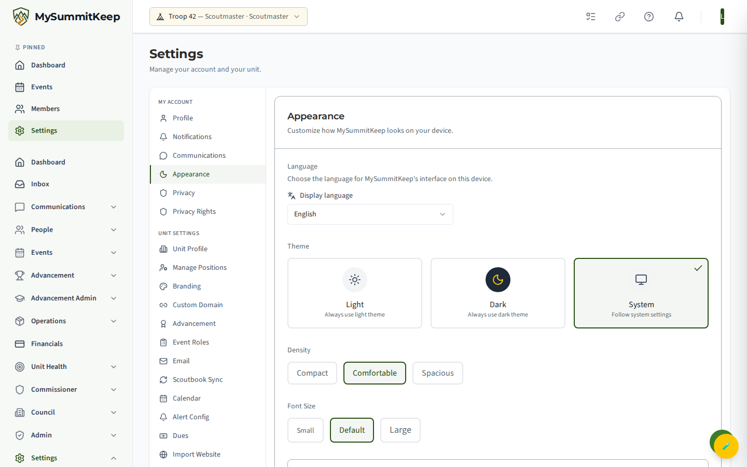This screenshot has width=747, height=467.
Task: Open Manage Positions settings
Action: point(208,268)
